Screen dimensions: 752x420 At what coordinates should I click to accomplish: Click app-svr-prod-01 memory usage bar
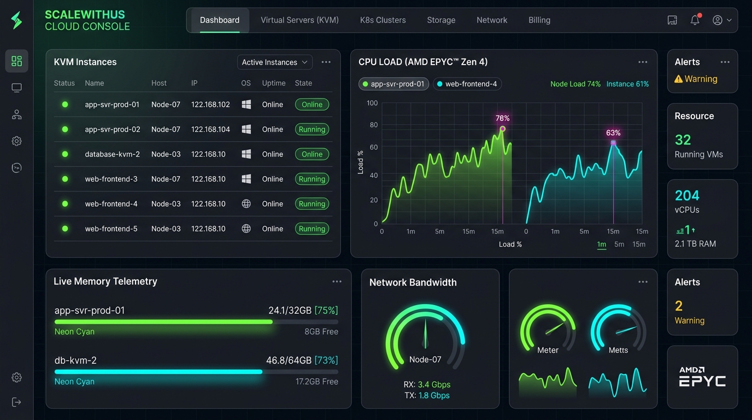click(x=196, y=322)
